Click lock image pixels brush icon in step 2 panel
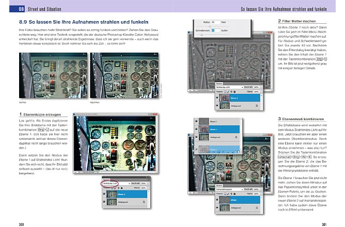The width and height of the screenshot is (345, 227). click(228, 92)
